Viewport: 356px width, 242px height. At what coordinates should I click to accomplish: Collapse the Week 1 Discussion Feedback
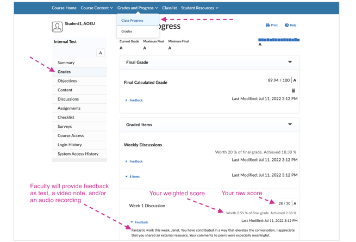click(x=139, y=222)
